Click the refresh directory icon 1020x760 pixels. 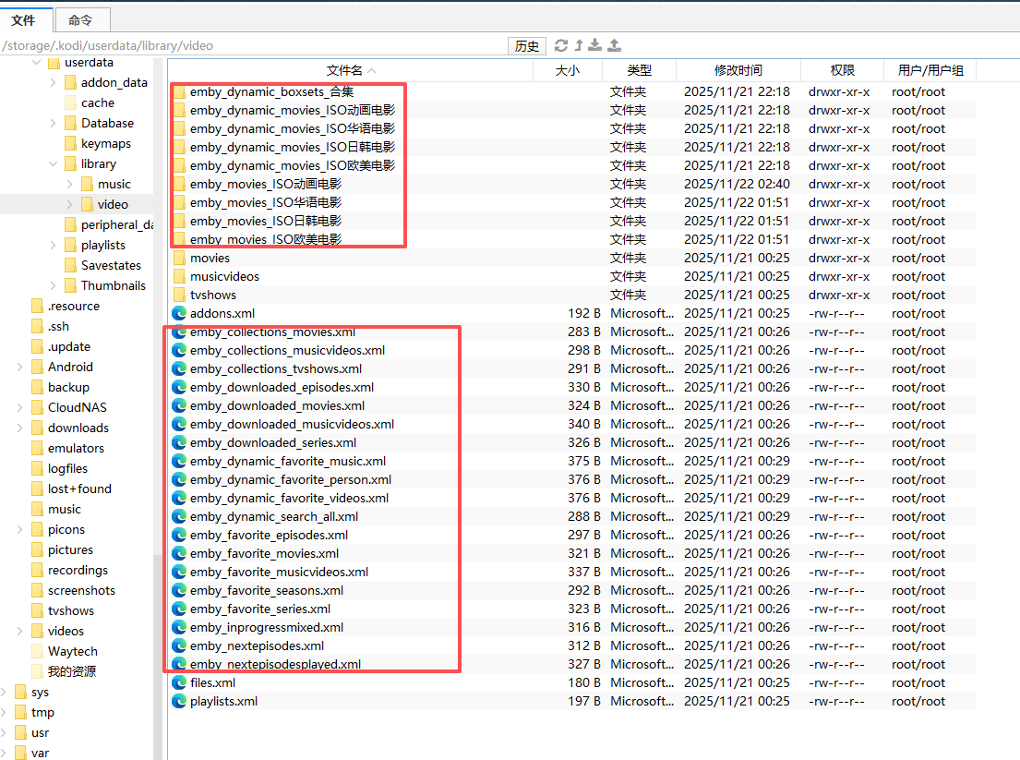561,45
